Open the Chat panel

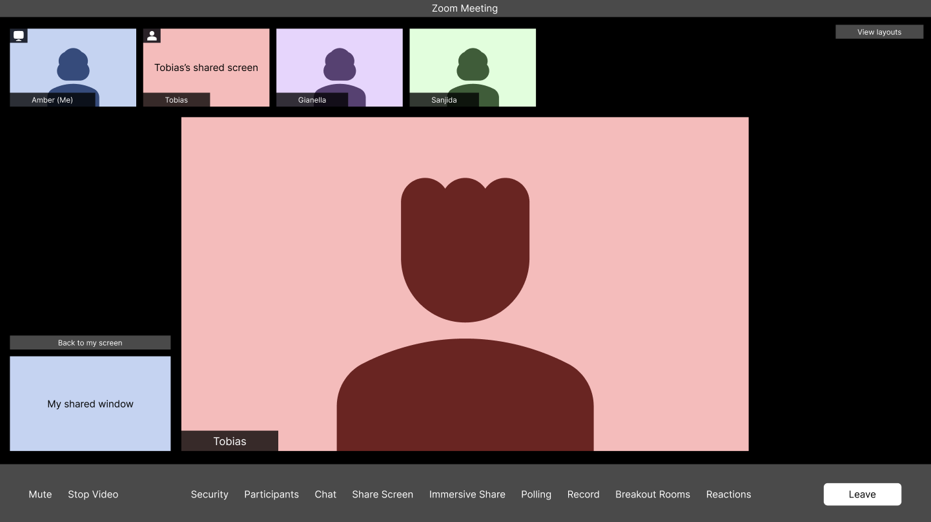[x=325, y=494]
